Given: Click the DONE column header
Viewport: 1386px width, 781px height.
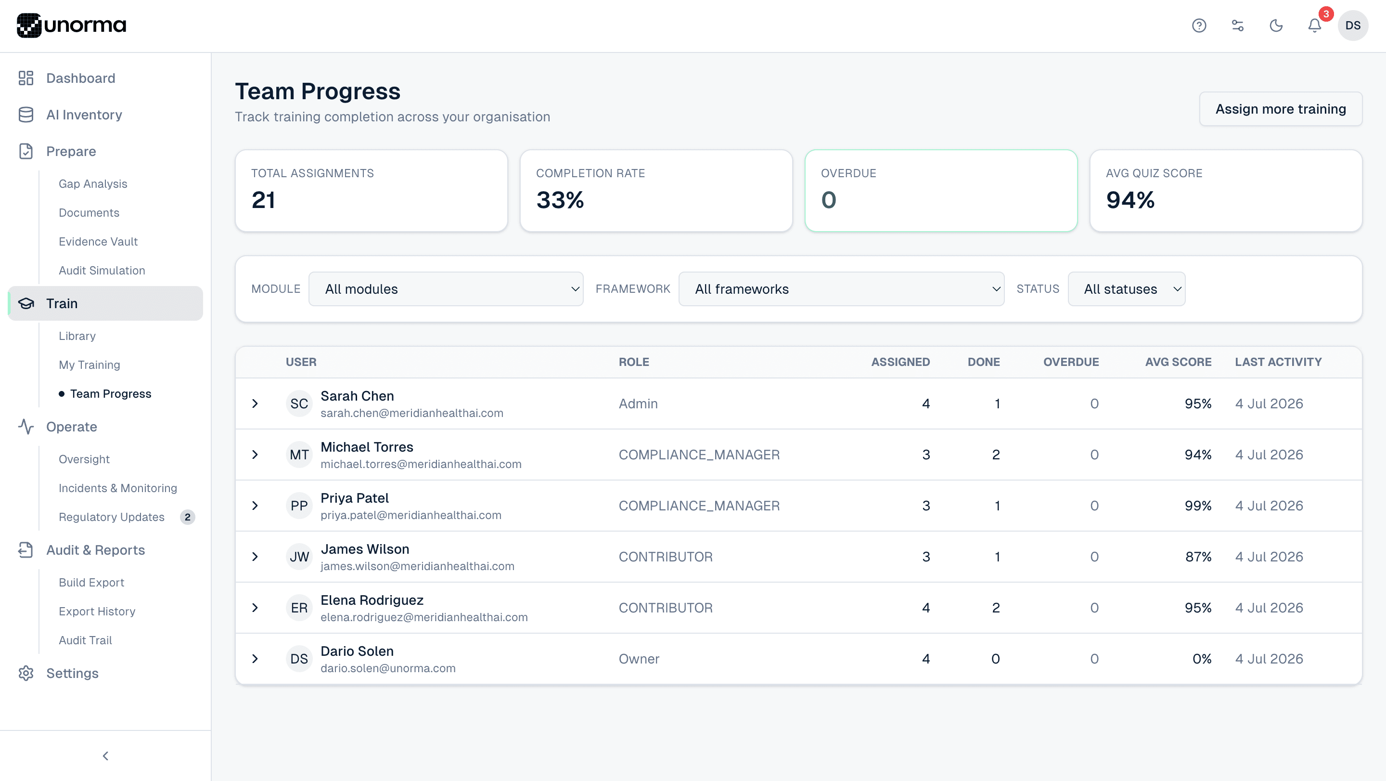Looking at the screenshot, I should point(984,362).
